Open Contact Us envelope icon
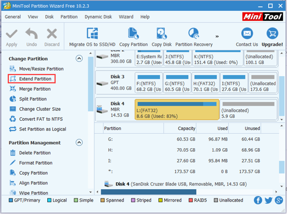Screen dimensions: 287x214 (x=247, y=34)
